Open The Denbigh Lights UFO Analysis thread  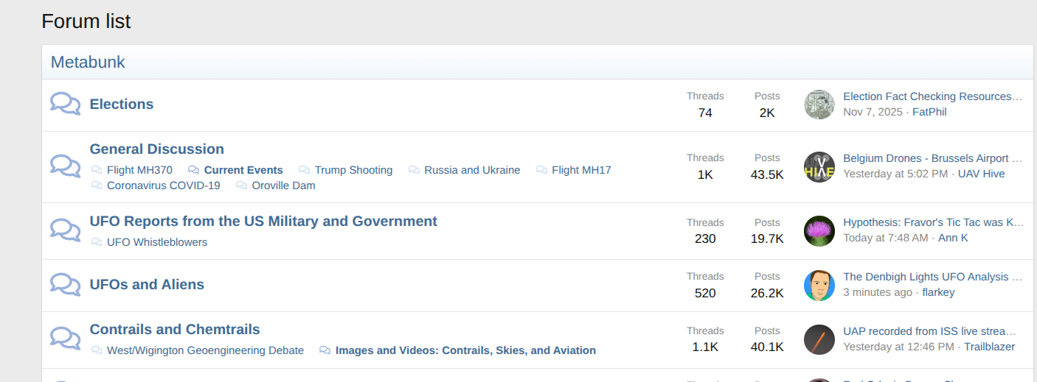(x=932, y=277)
